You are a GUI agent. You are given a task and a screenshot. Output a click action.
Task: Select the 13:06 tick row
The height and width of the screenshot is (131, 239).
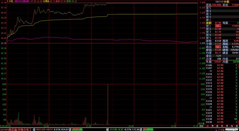222,65
